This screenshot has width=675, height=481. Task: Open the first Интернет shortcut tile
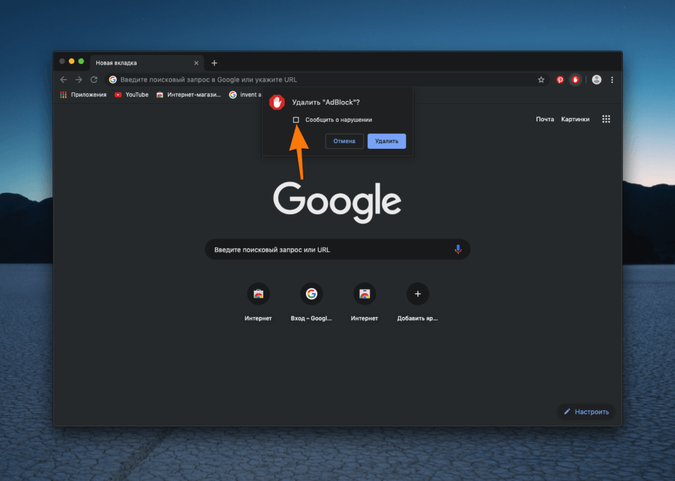(x=258, y=302)
